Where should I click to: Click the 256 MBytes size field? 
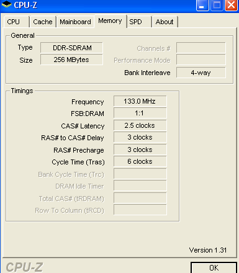click(71, 60)
